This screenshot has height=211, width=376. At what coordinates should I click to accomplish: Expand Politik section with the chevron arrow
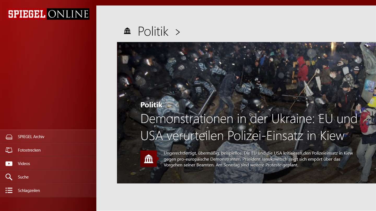coord(178,32)
